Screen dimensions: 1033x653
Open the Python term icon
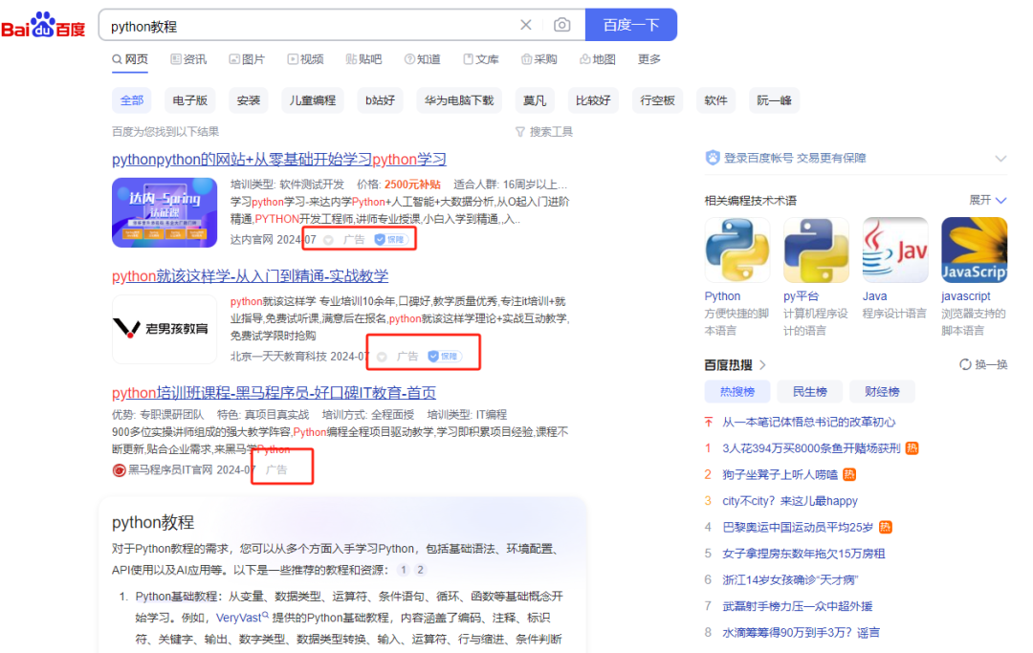coord(737,250)
